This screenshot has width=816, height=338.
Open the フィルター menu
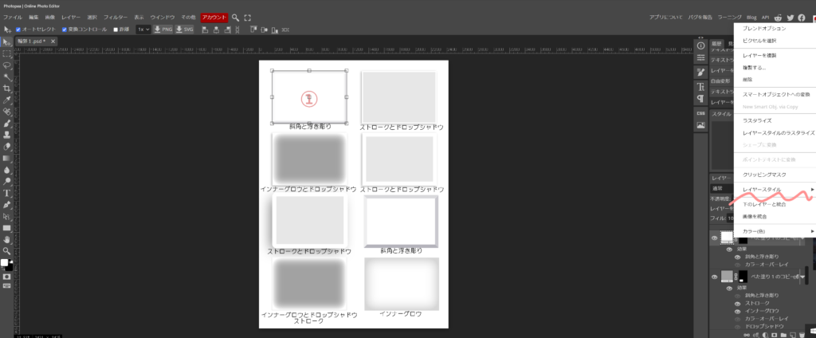point(115,17)
